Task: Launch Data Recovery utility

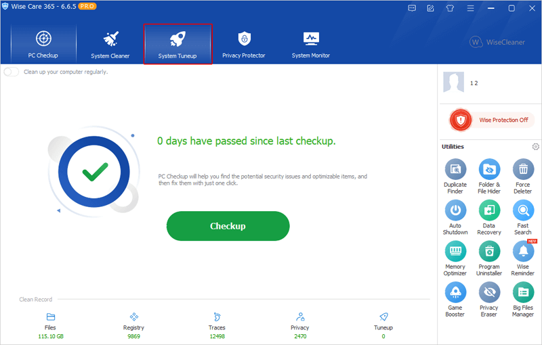Action: (x=489, y=217)
